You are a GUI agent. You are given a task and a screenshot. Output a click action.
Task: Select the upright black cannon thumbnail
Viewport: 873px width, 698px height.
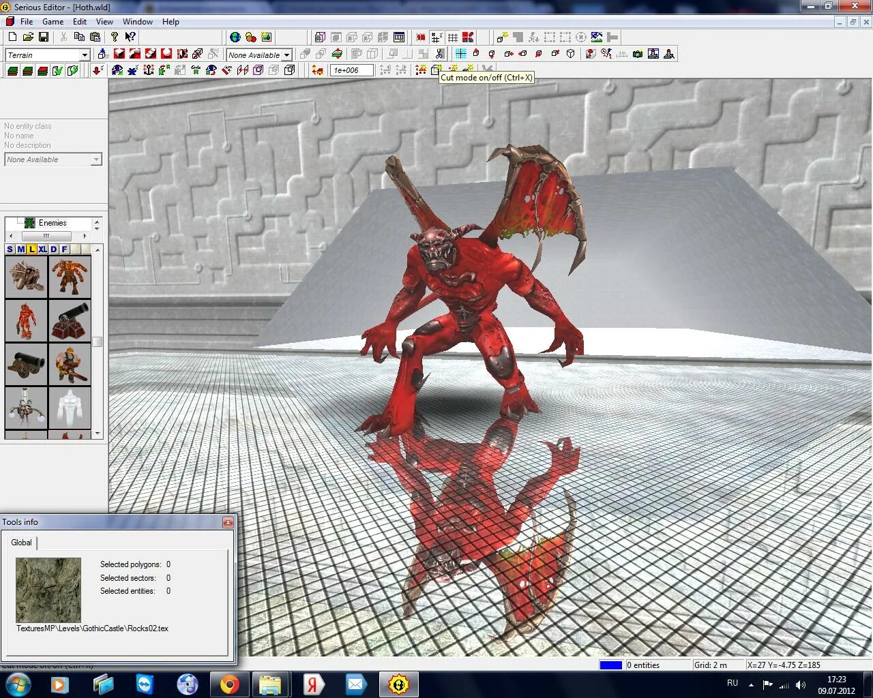click(70, 320)
